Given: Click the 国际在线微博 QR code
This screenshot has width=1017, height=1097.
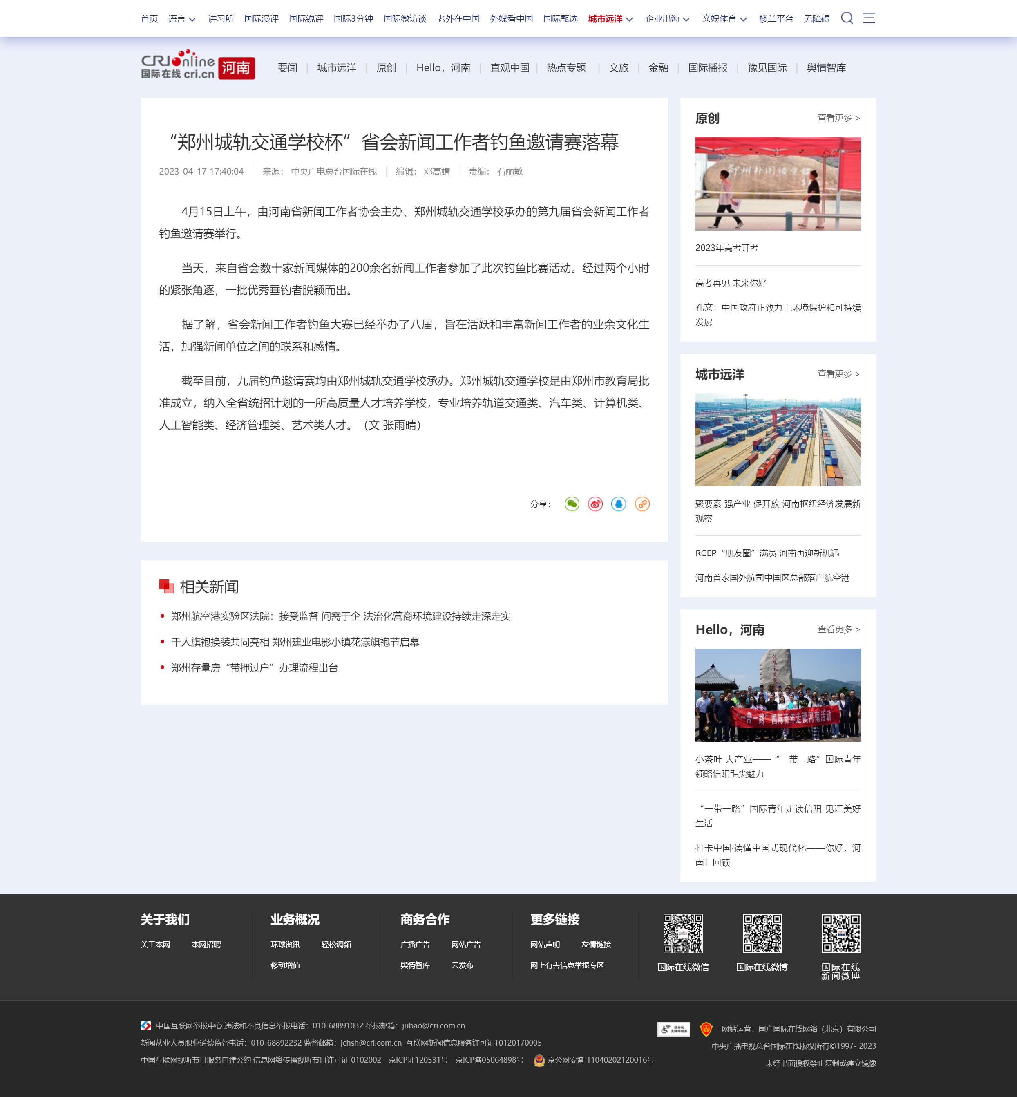Looking at the screenshot, I should tap(762, 934).
